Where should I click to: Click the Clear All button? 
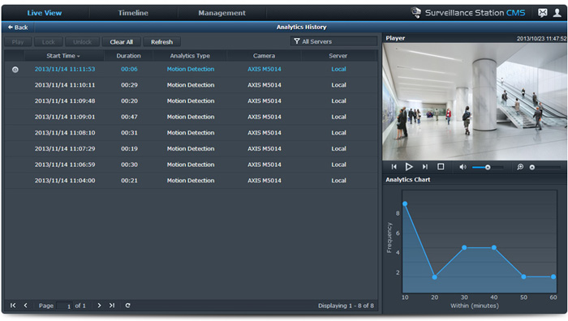tap(122, 42)
